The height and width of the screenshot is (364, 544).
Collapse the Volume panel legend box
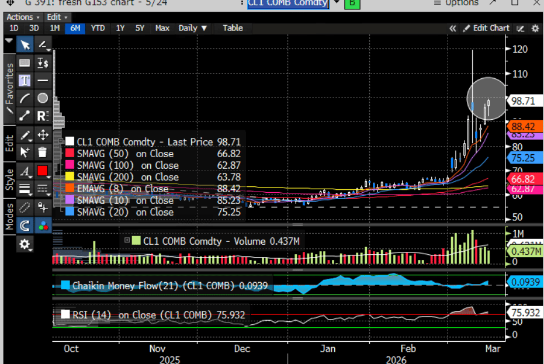[x=127, y=240]
